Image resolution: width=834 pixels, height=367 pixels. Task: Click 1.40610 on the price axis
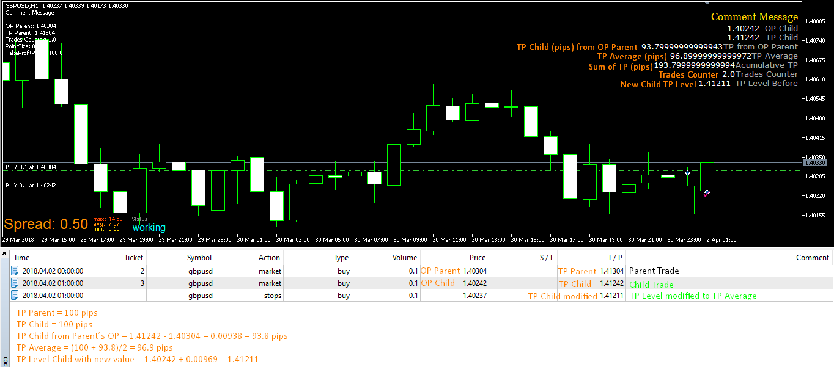point(816,79)
